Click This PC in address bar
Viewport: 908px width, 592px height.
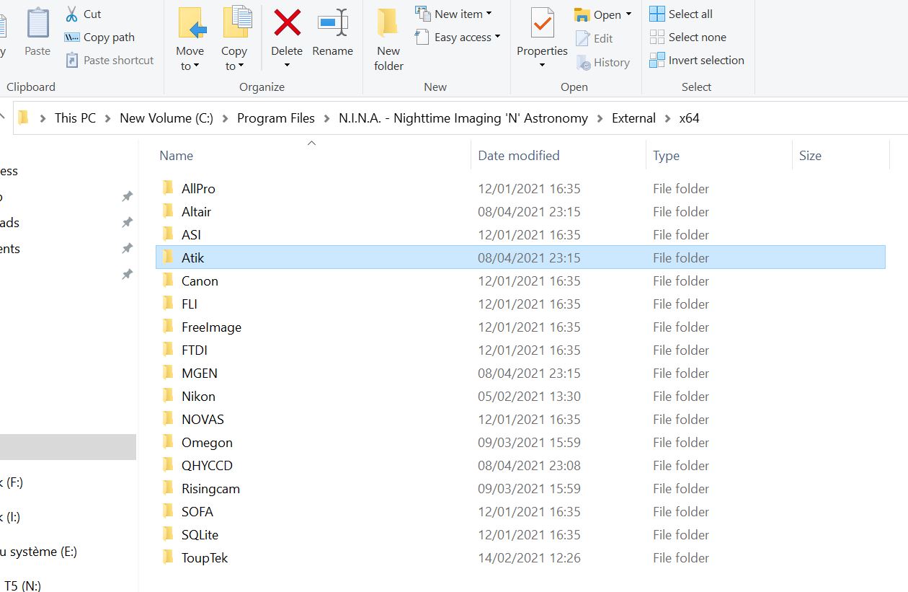coord(75,118)
